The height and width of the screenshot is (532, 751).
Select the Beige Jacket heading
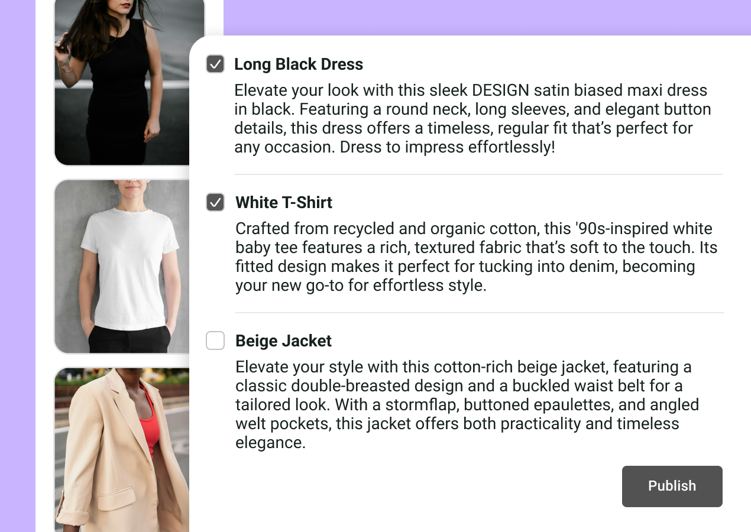point(284,341)
